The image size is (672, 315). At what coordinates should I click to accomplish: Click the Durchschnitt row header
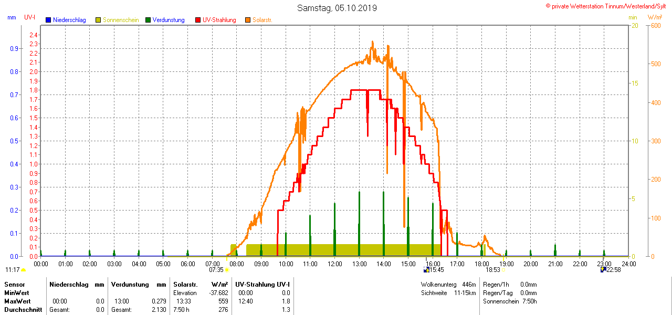point(23,310)
